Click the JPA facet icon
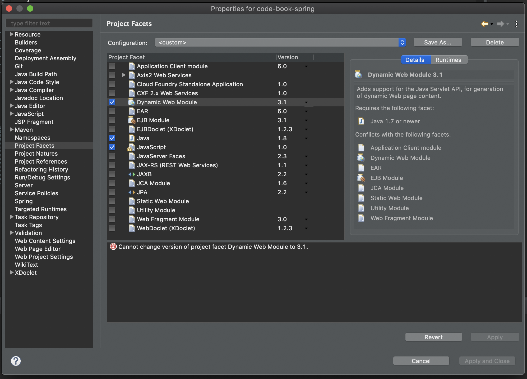 click(x=131, y=192)
